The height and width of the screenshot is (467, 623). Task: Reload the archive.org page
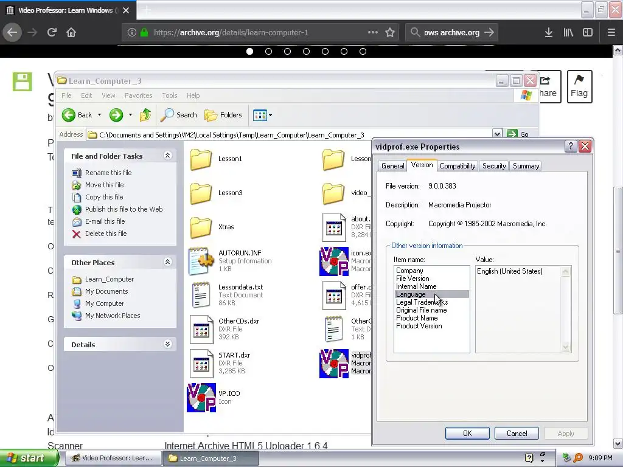(52, 32)
